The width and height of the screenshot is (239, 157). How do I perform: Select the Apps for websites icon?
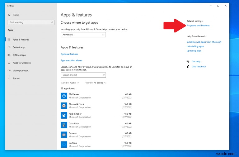(9, 63)
